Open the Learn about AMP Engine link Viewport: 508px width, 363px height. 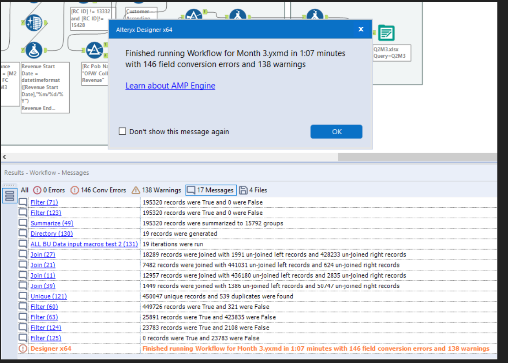[x=170, y=85]
